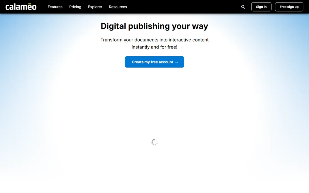This screenshot has height=193, width=309.
Task: Click the 'Digital publishing your way' heading
Action: coord(154,26)
